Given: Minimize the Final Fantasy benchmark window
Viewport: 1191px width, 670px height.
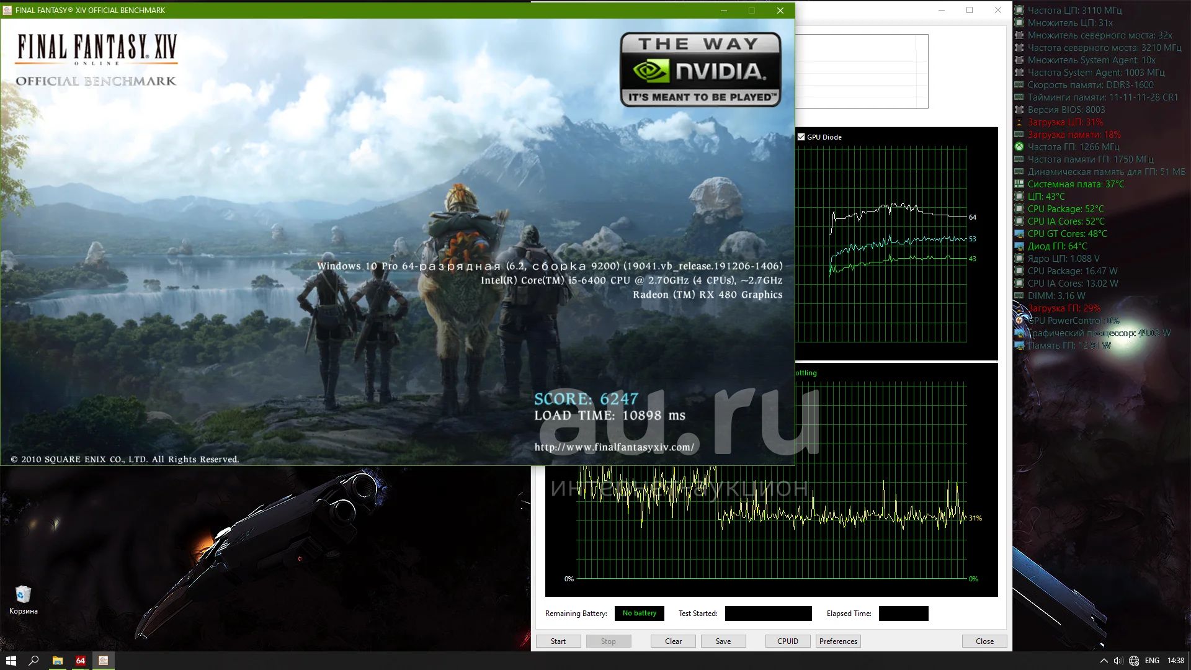Looking at the screenshot, I should click(x=723, y=10).
